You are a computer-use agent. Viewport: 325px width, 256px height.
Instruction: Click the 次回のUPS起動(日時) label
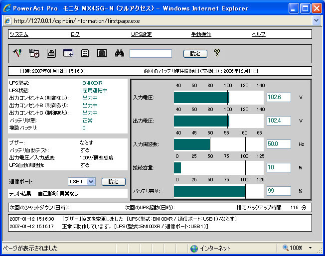150,207
